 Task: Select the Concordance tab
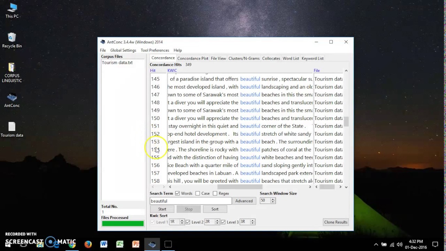click(163, 58)
